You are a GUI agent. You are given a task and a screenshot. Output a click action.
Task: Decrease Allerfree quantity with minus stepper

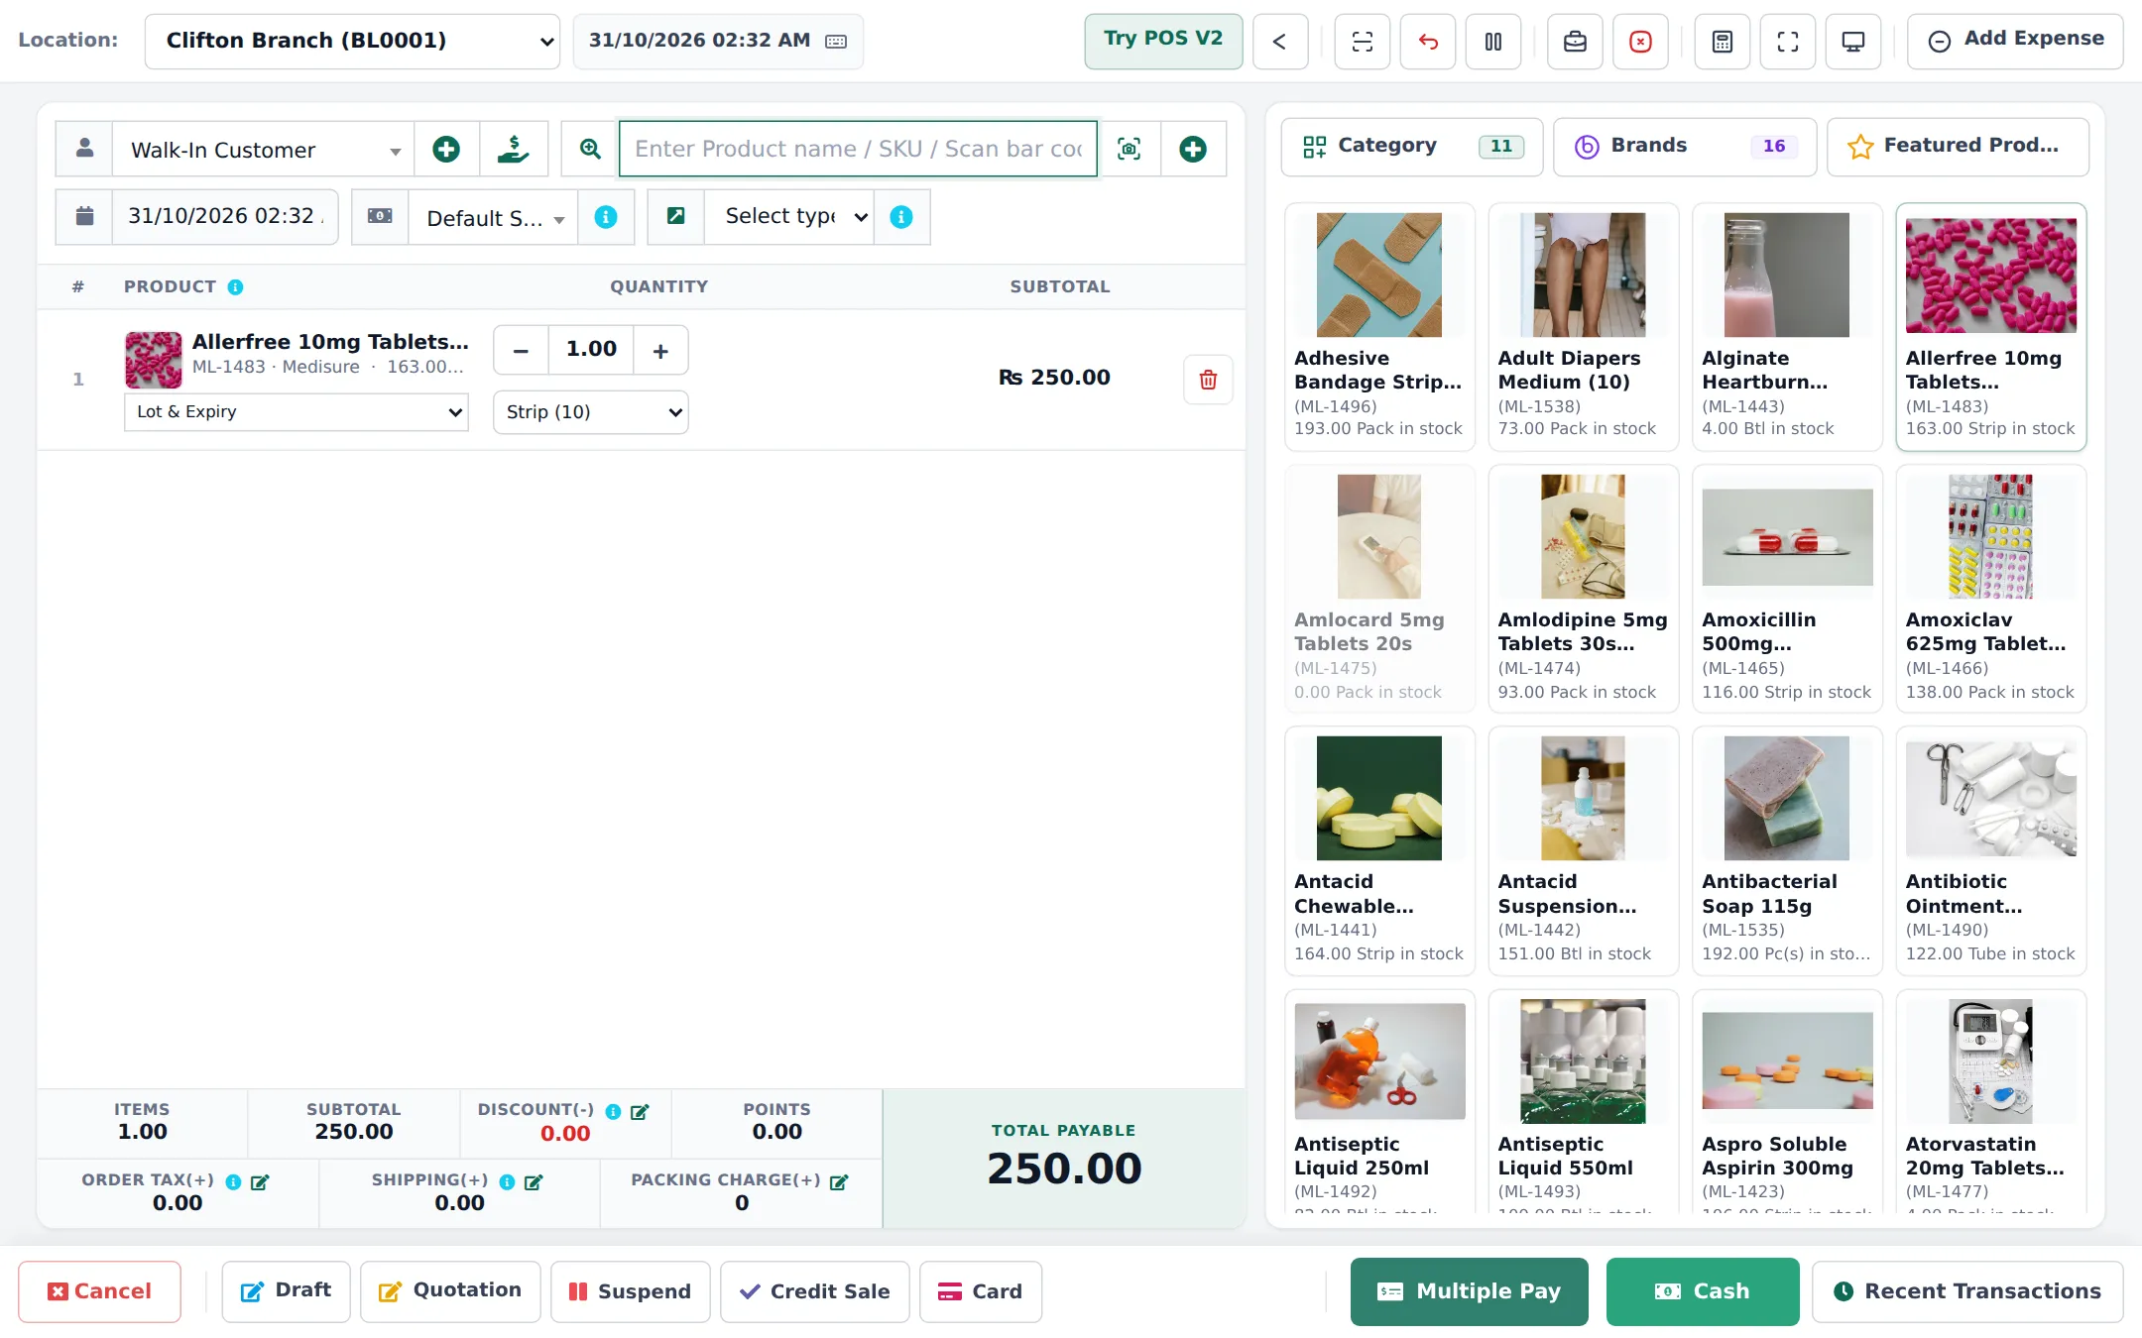pos(521,351)
